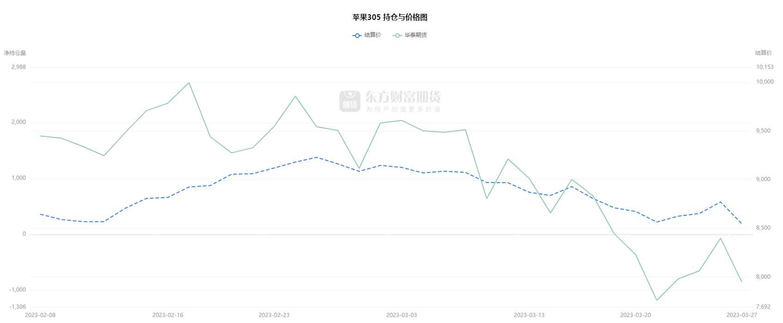Hide the 华泰期货 series via legend label

(415, 35)
